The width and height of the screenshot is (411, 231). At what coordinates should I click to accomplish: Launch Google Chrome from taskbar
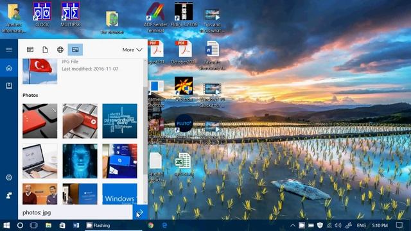pos(150,225)
